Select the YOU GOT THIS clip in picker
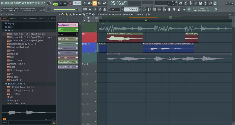Image resolution: width=235 pixels, height=125 pixels. click(68, 39)
